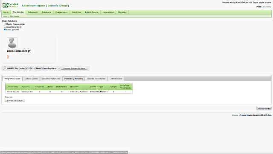Switch to the Listado Actividades tab
The height and width of the screenshot is (154, 273).
(x=96, y=79)
